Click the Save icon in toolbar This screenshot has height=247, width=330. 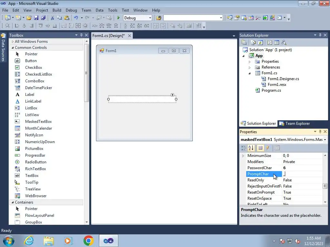[36, 18]
